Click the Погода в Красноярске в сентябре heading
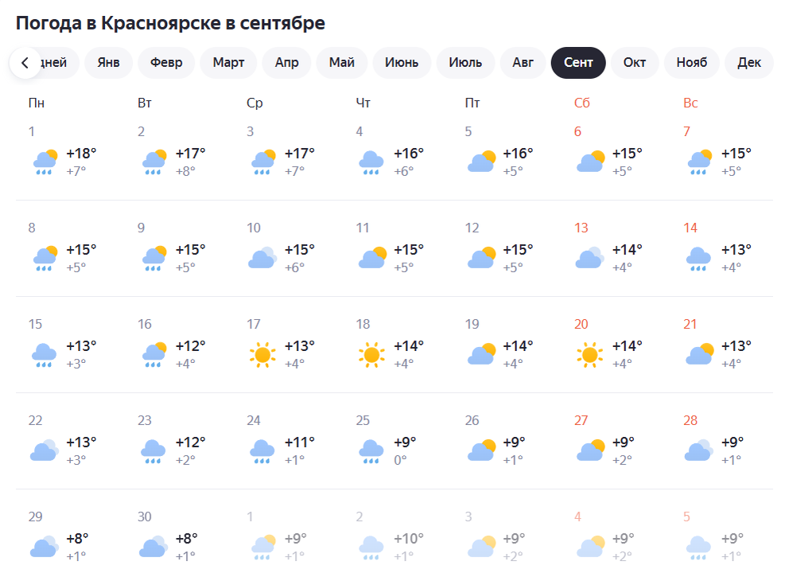 (171, 22)
